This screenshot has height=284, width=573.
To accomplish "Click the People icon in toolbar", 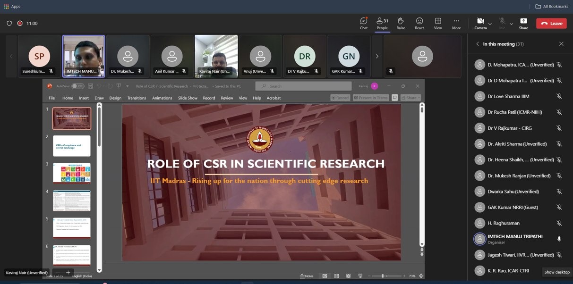I will pos(382,23).
